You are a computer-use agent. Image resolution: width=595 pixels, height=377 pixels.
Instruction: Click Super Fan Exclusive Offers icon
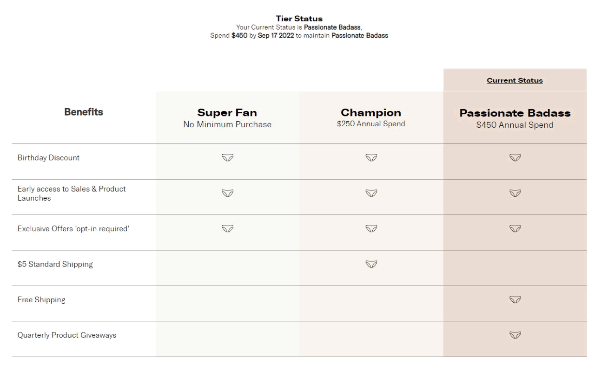point(227,228)
